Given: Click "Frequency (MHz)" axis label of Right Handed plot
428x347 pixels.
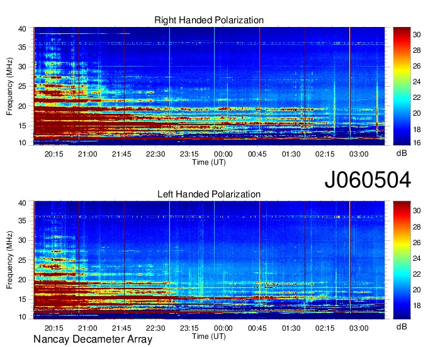Looking at the screenshot, I should pos(9,86).
